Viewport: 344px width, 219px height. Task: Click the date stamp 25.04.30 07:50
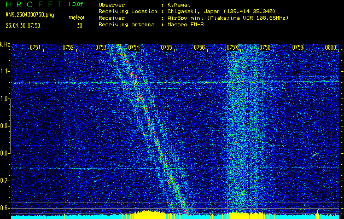pos(23,26)
